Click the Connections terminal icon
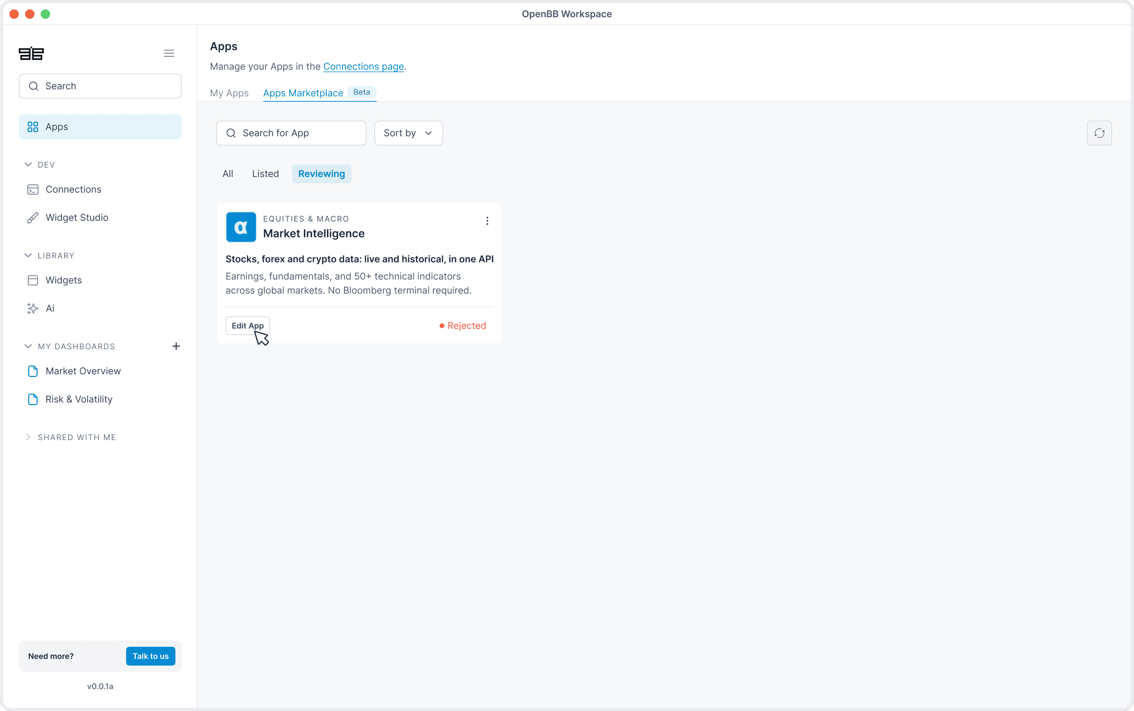1134x711 pixels. tap(33, 189)
